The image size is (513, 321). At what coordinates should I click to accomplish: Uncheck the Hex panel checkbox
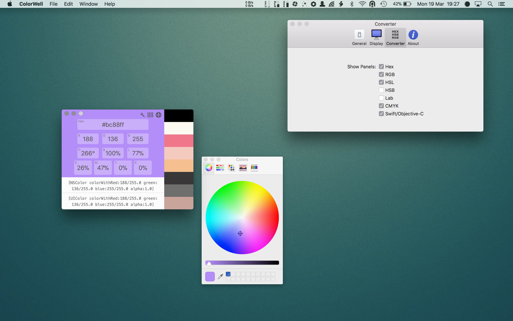(x=381, y=67)
